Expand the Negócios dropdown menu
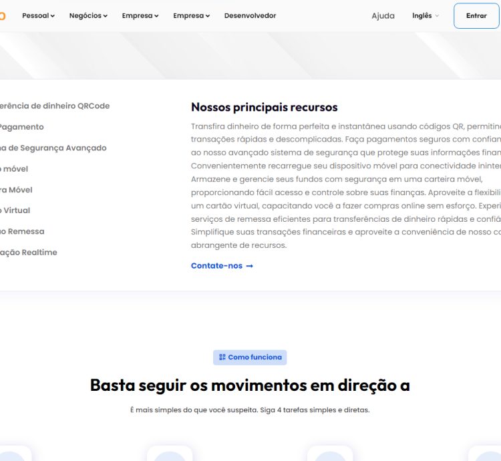 (88, 16)
